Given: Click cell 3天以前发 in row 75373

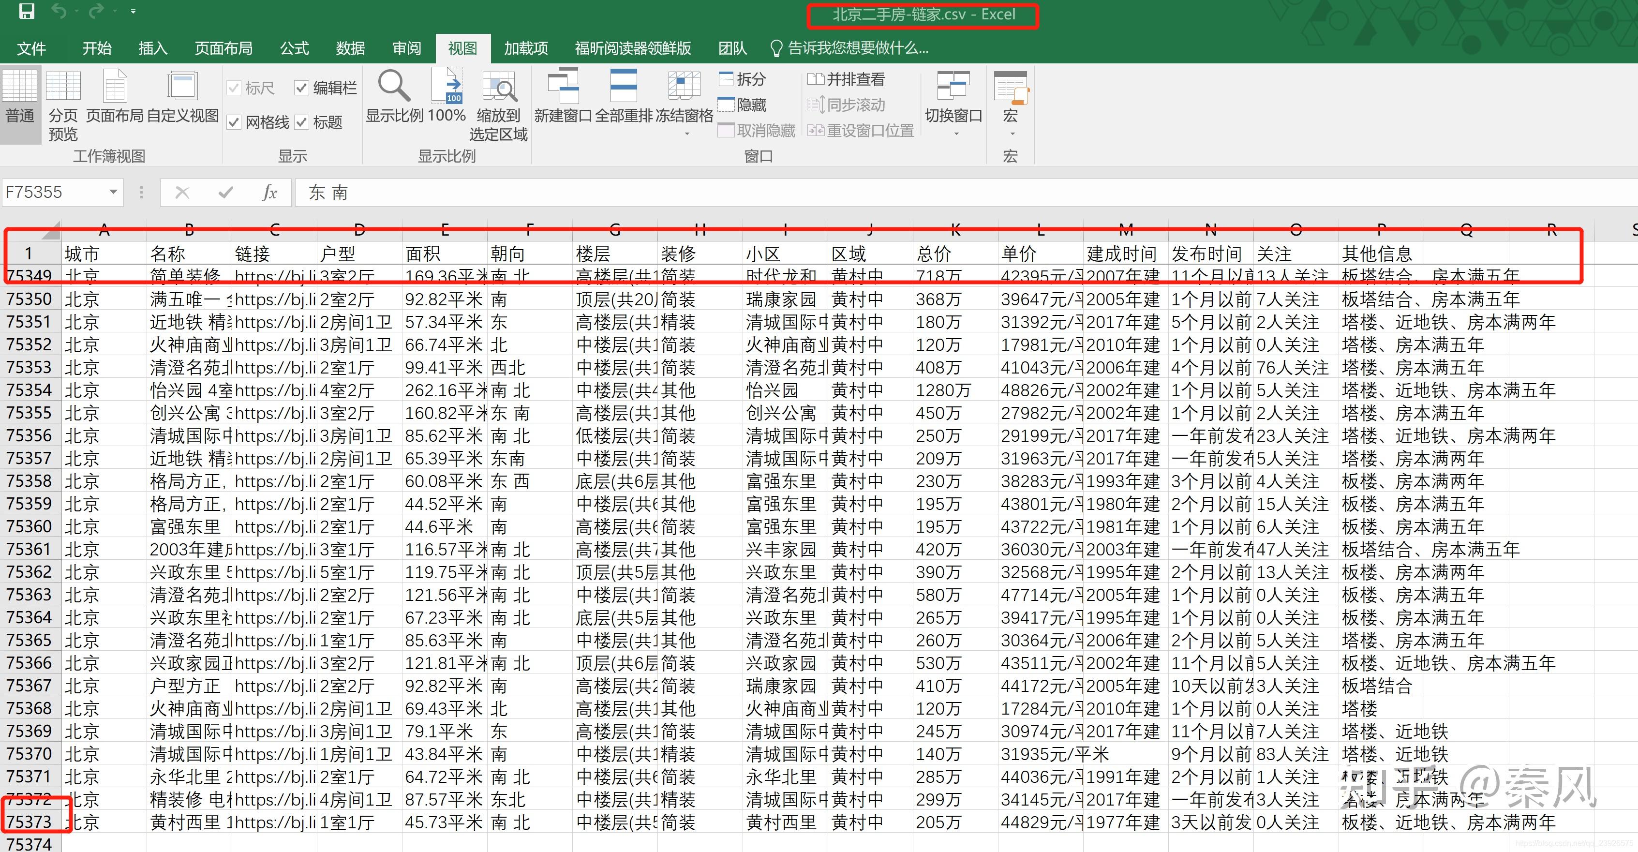Looking at the screenshot, I should (x=1211, y=822).
